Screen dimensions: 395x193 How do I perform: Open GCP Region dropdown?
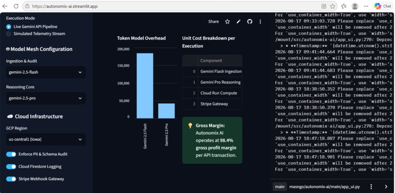point(46,139)
